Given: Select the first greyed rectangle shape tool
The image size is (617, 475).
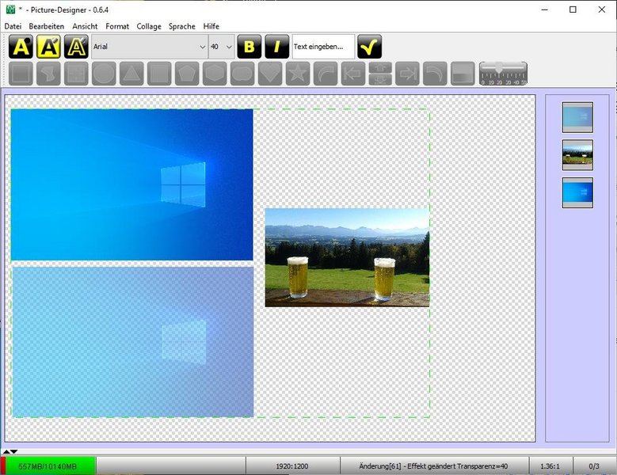Looking at the screenshot, I should (21, 74).
